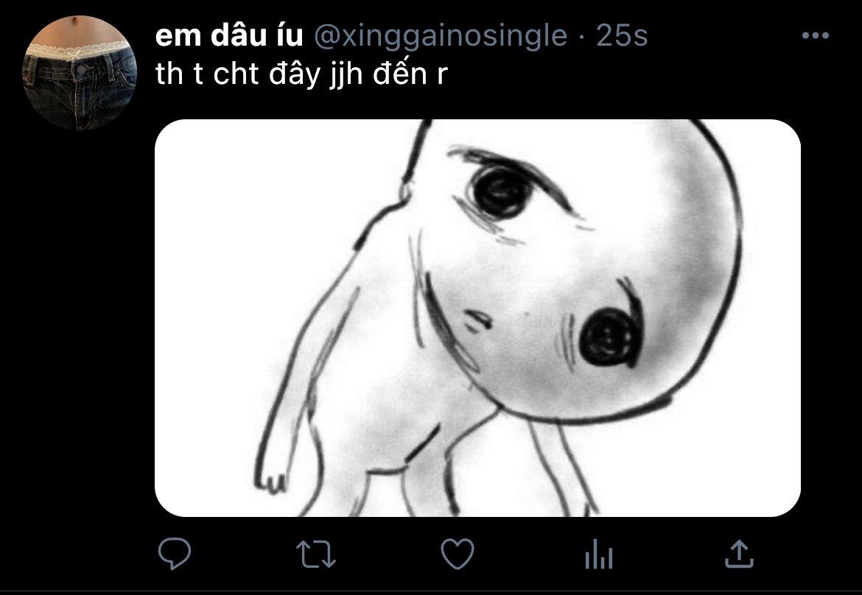Viewport: 862px width, 595px height.
Task: Open em dâu íu's profile name
Action: click(x=228, y=36)
